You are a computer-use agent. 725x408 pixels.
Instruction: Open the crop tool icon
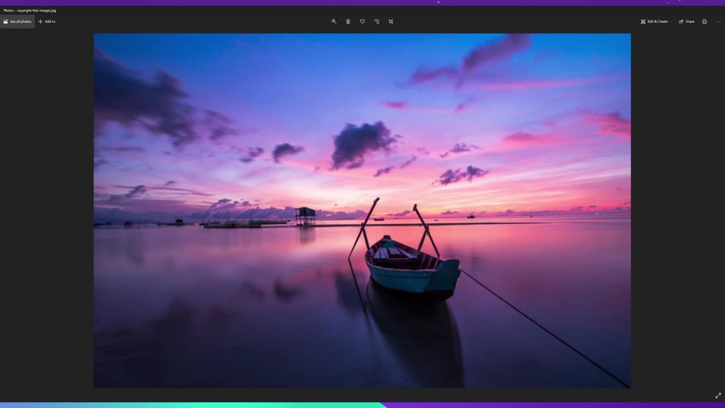391,22
